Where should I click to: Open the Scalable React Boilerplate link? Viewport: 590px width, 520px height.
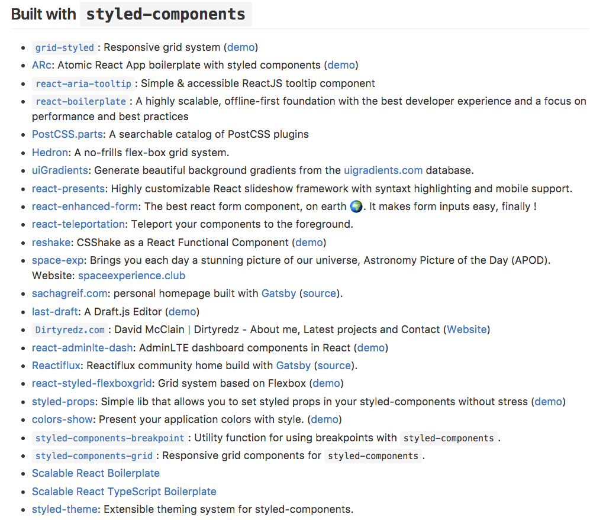pyautogui.click(x=96, y=473)
